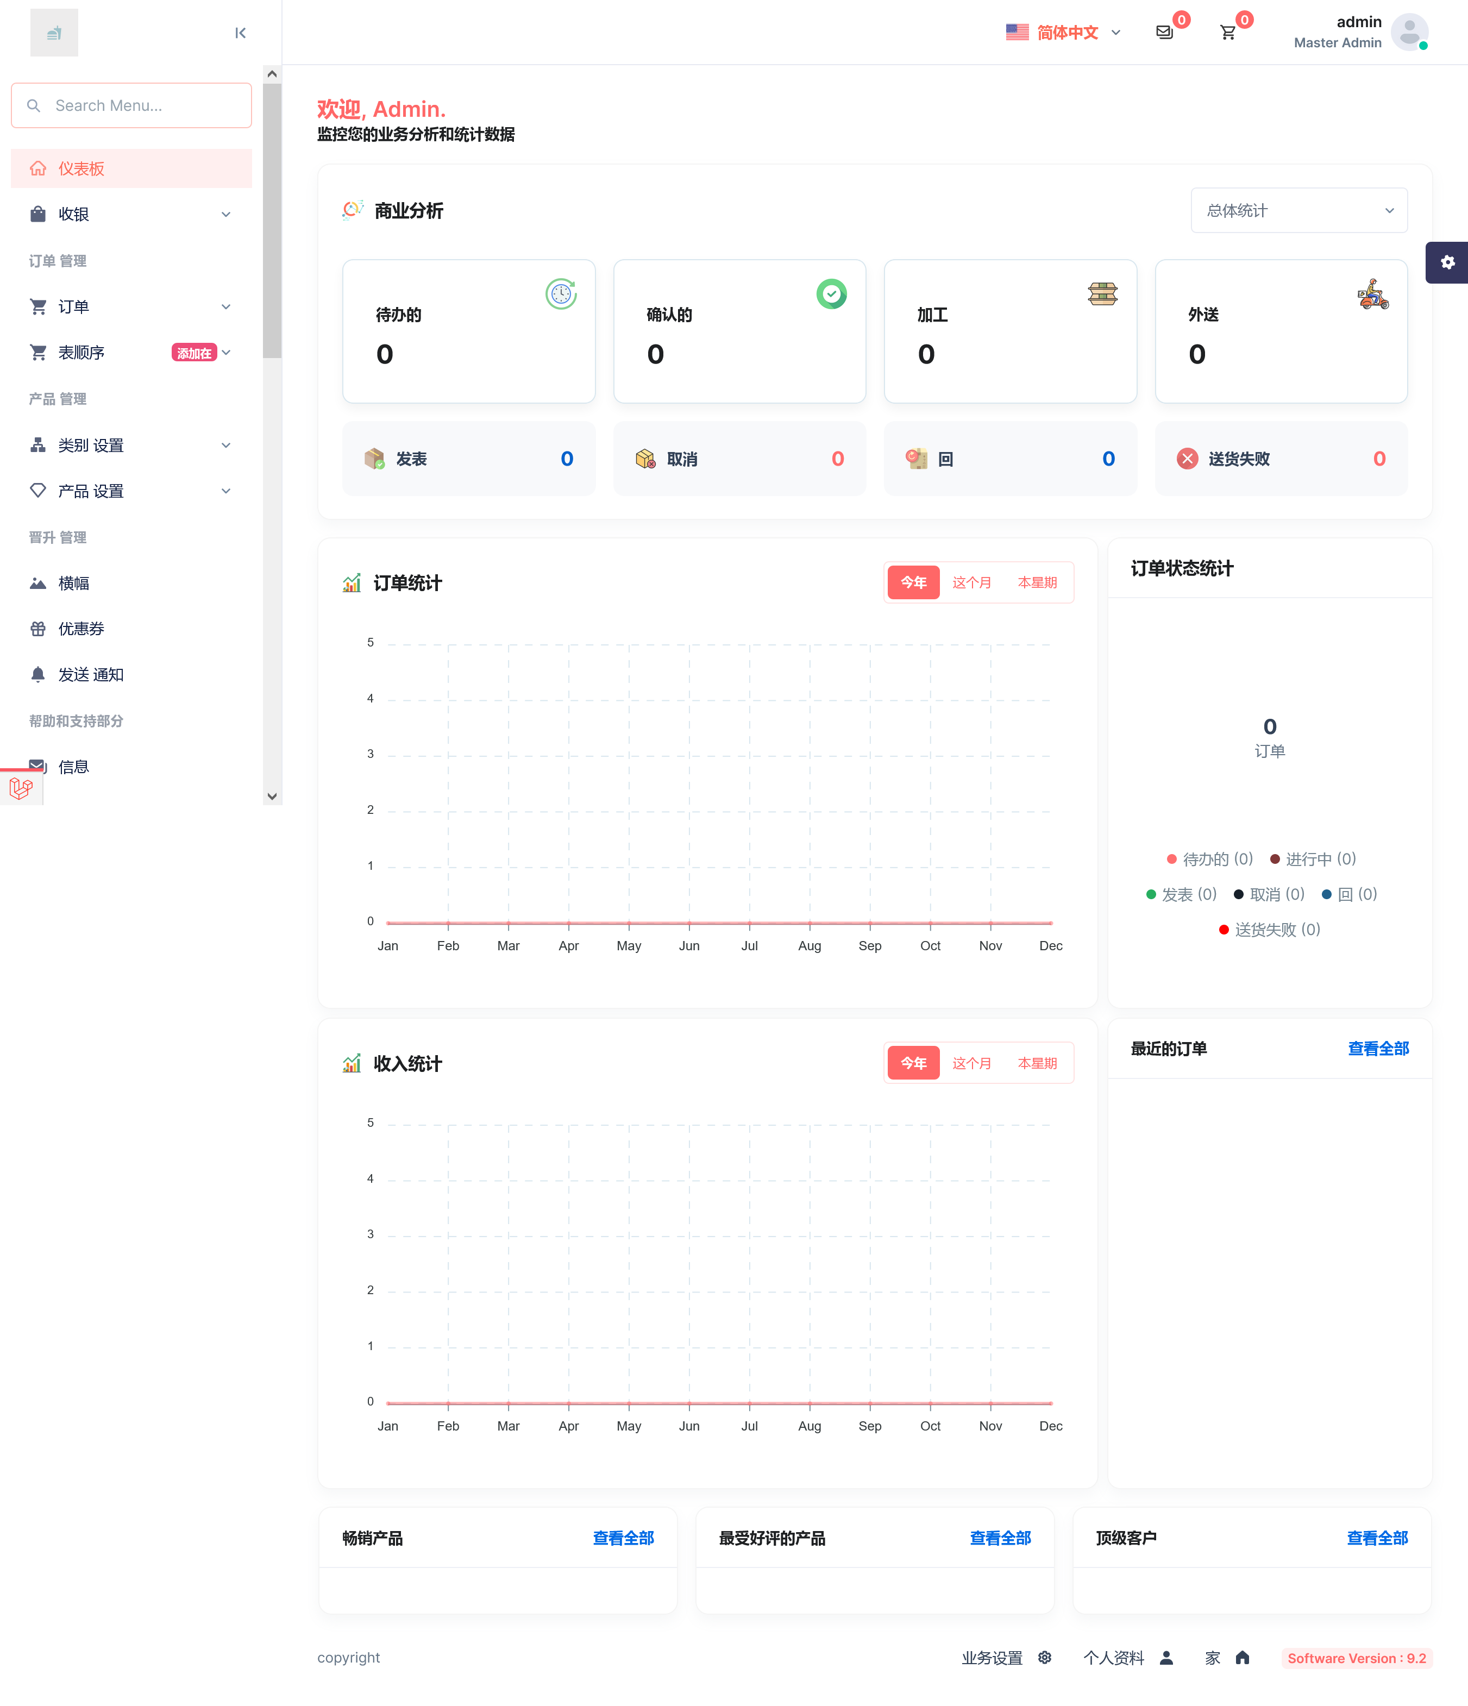The image size is (1468, 1706).
Task: Open 业务设置 business setup footer link
Action: pyautogui.click(x=1007, y=1658)
